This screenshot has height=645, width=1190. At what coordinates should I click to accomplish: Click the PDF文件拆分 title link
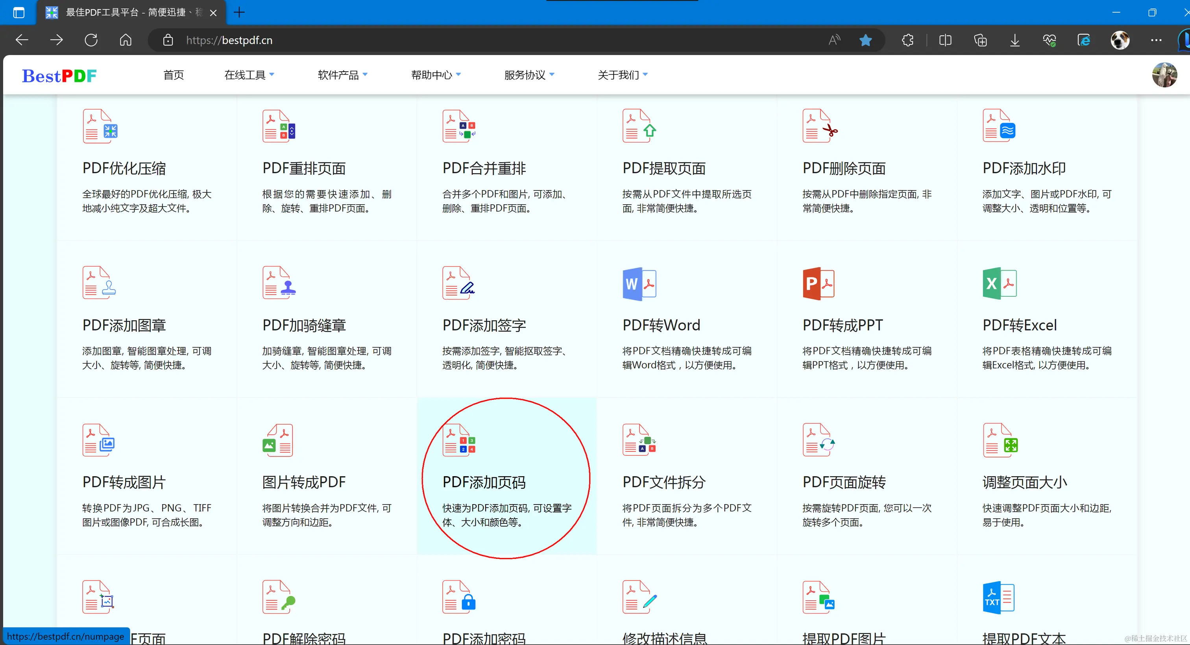click(664, 482)
